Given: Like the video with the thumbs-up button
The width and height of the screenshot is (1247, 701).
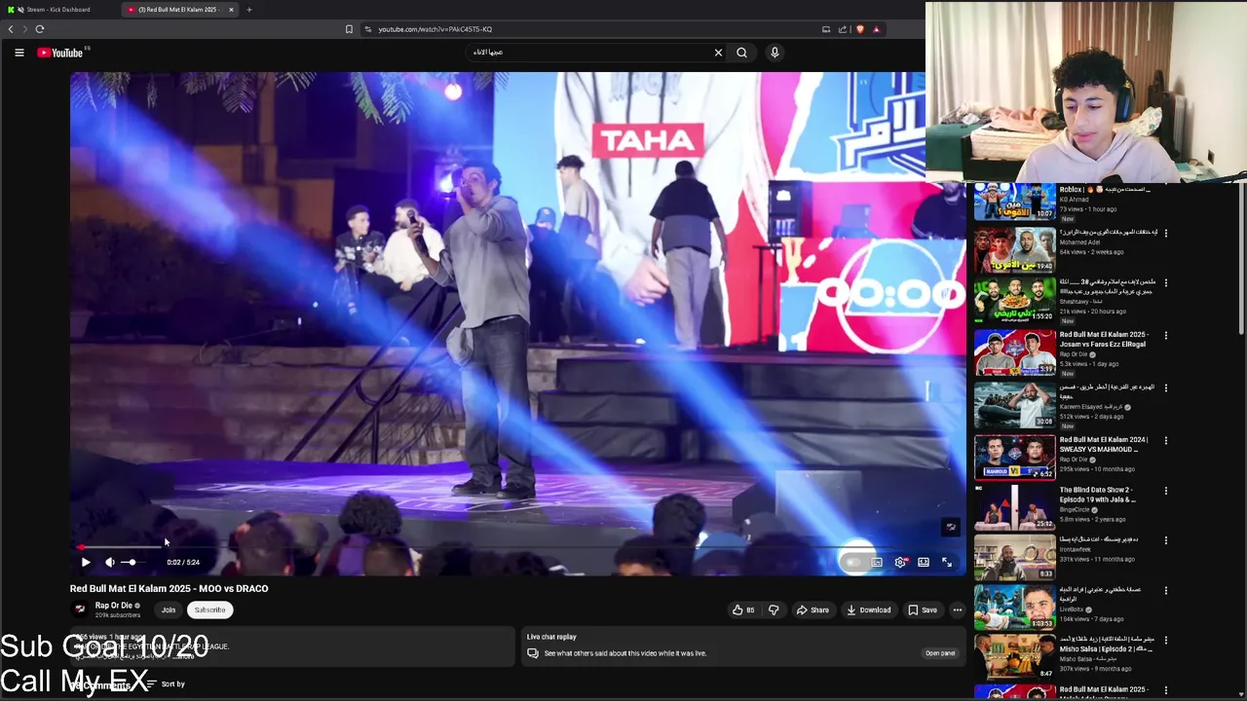Looking at the screenshot, I should [x=743, y=610].
